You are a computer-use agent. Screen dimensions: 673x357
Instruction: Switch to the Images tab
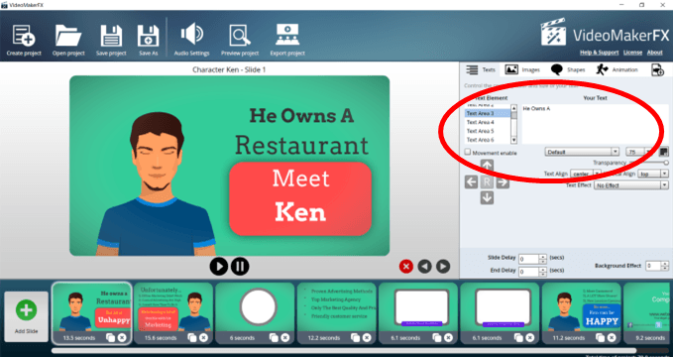pos(522,69)
